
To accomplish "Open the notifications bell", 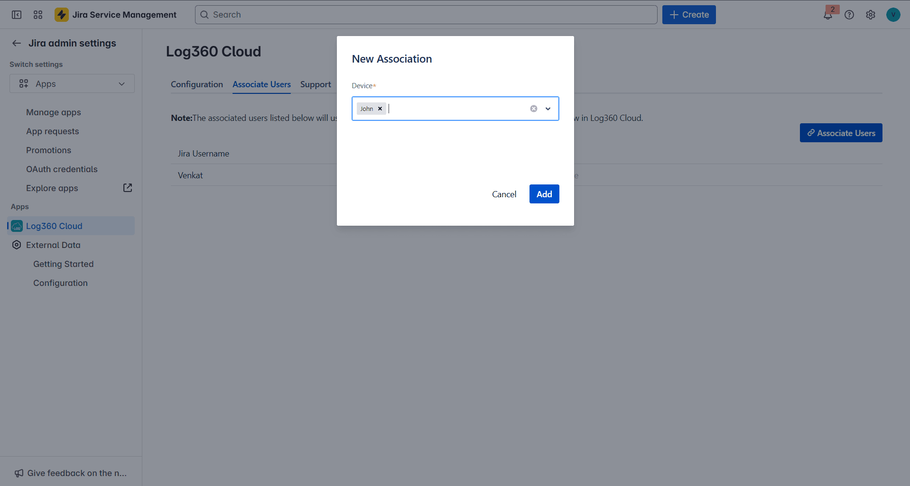I will 827,15.
